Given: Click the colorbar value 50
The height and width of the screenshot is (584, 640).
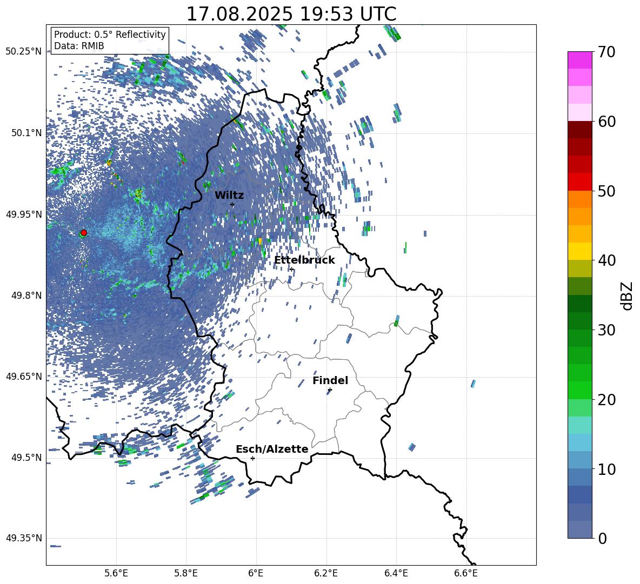Looking at the screenshot, I should tap(606, 191).
